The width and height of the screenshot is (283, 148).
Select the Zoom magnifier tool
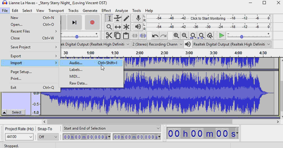109,27
